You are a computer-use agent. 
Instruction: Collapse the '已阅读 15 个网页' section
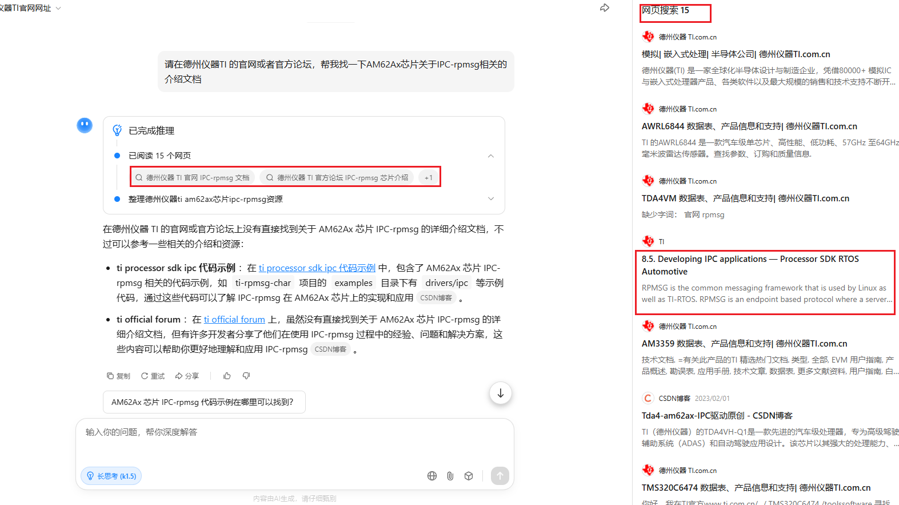pos(490,156)
